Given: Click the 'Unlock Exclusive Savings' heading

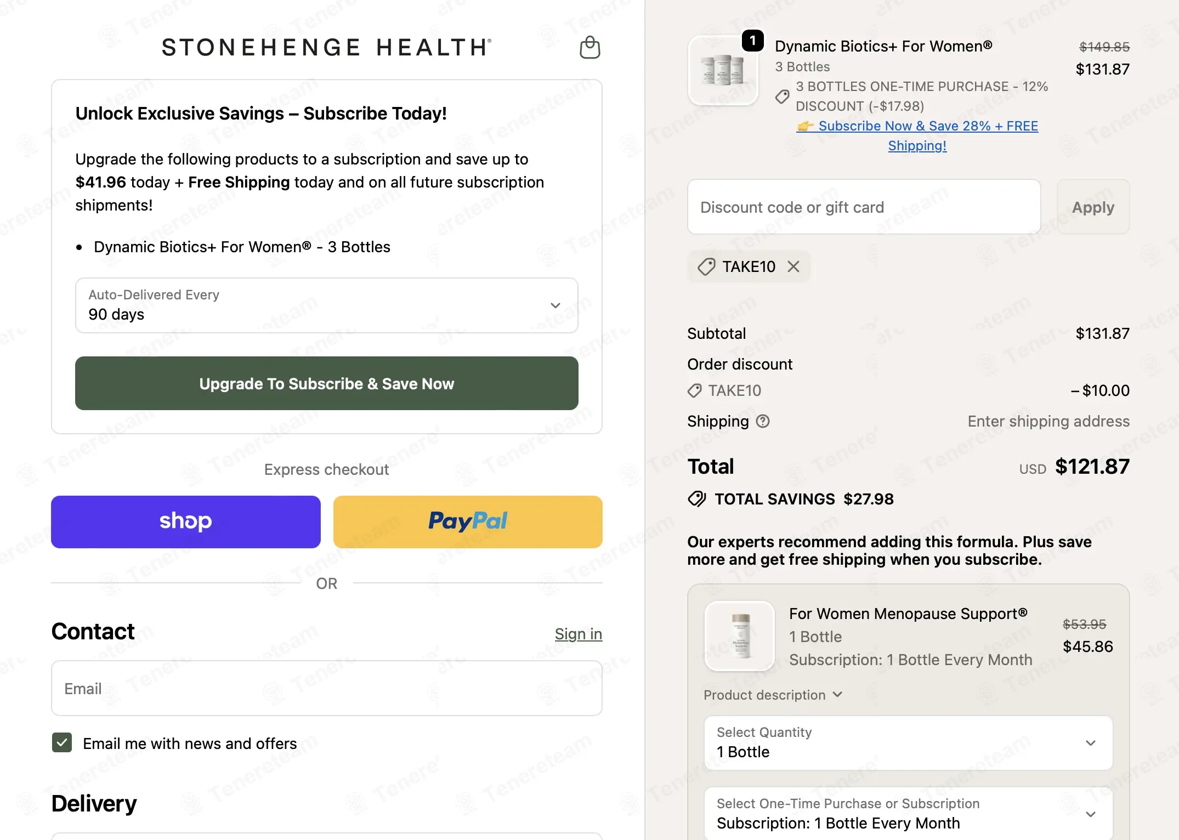Looking at the screenshot, I should pyautogui.click(x=261, y=113).
